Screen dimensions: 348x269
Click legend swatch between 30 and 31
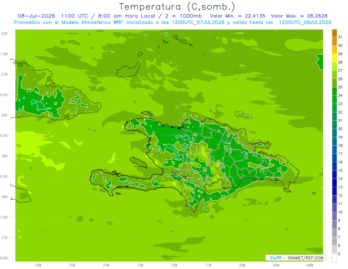tap(334, 41)
